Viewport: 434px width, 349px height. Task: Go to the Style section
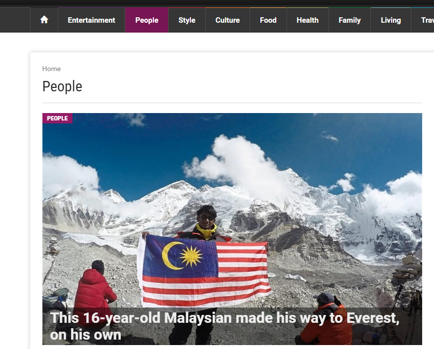point(187,20)
